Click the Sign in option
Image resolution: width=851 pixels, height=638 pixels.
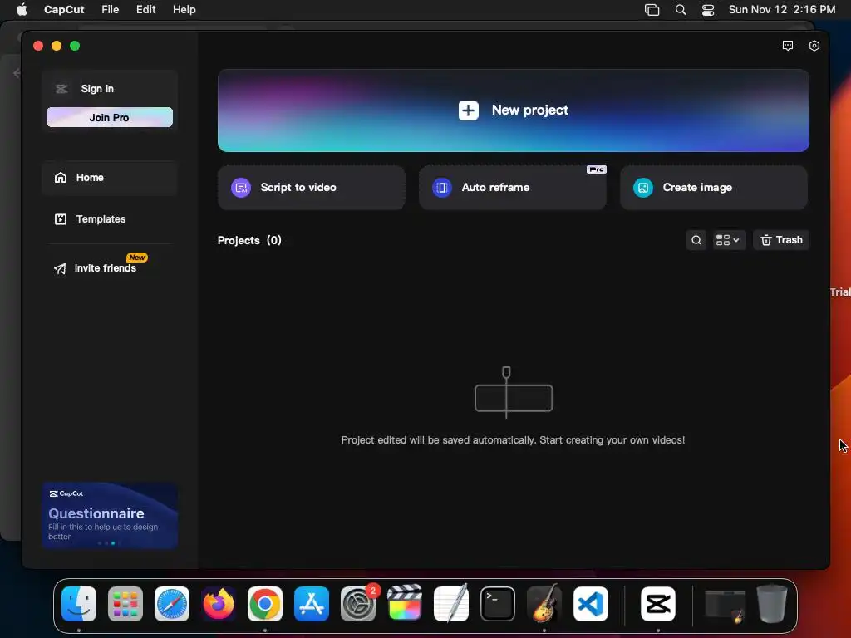97,88
